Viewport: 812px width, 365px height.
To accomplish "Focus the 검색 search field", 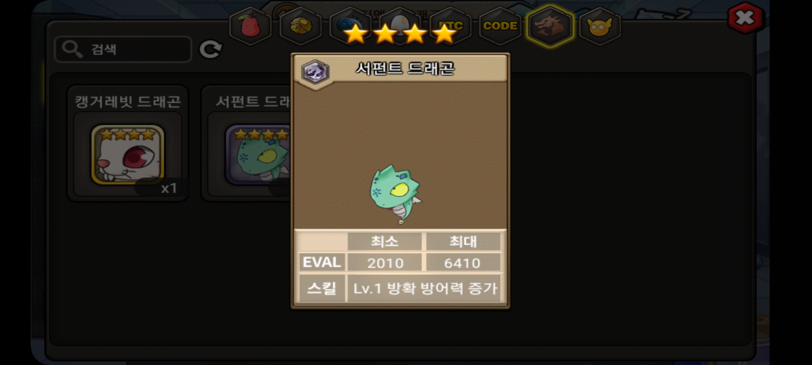I will 123,49.
